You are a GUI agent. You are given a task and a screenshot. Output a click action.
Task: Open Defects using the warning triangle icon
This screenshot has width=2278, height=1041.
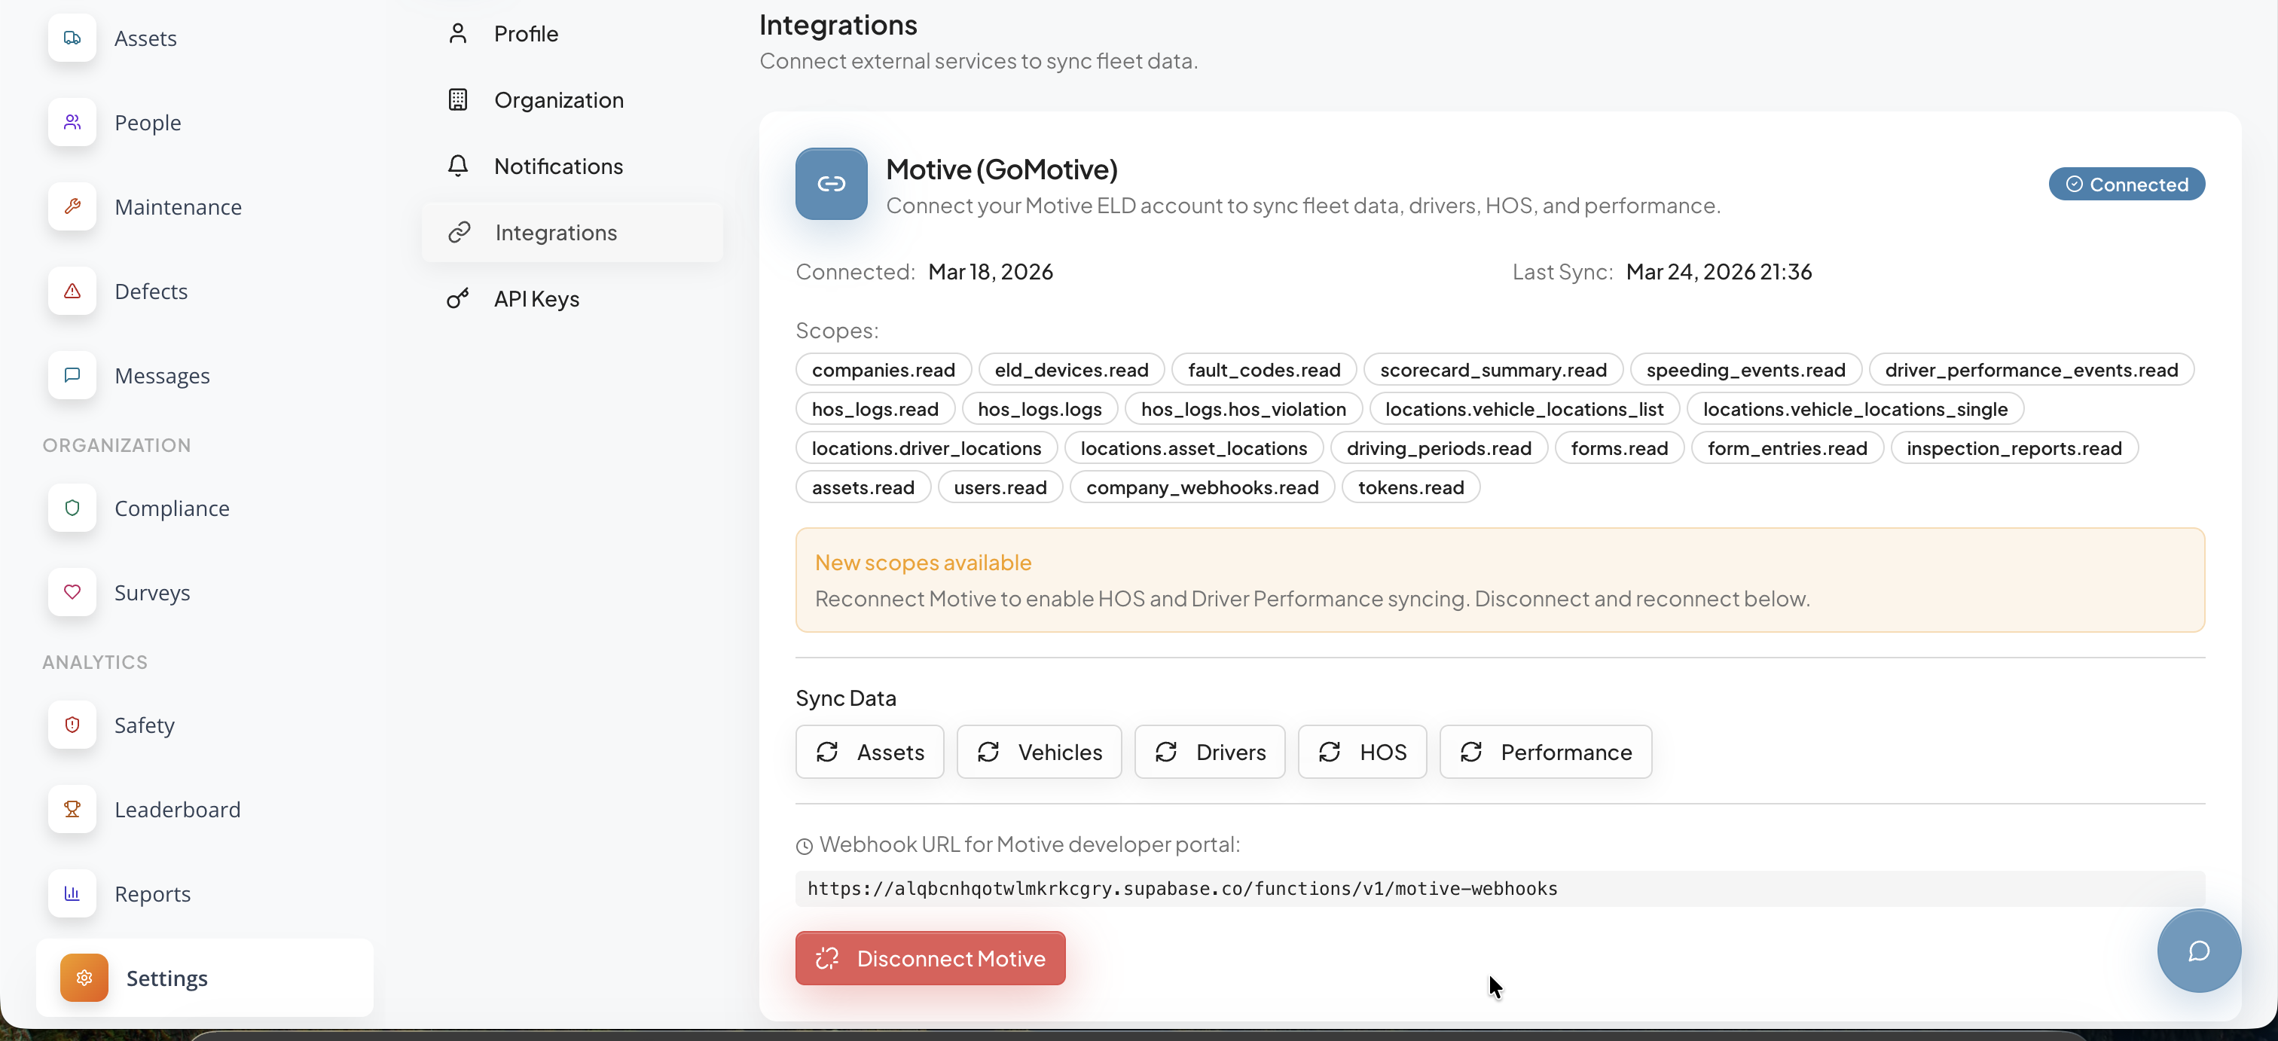pos(72,291)
